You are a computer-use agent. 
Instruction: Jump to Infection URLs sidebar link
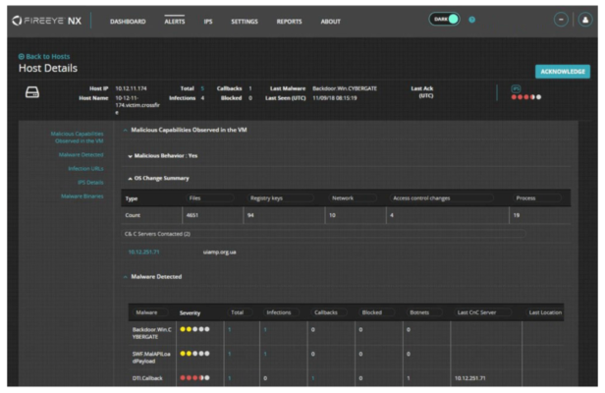pos(85,169)
